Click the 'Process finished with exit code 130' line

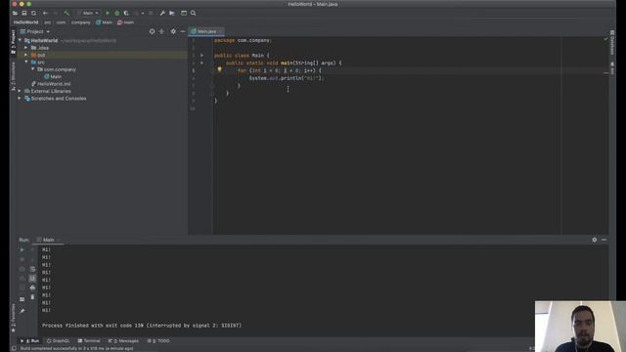142,326
